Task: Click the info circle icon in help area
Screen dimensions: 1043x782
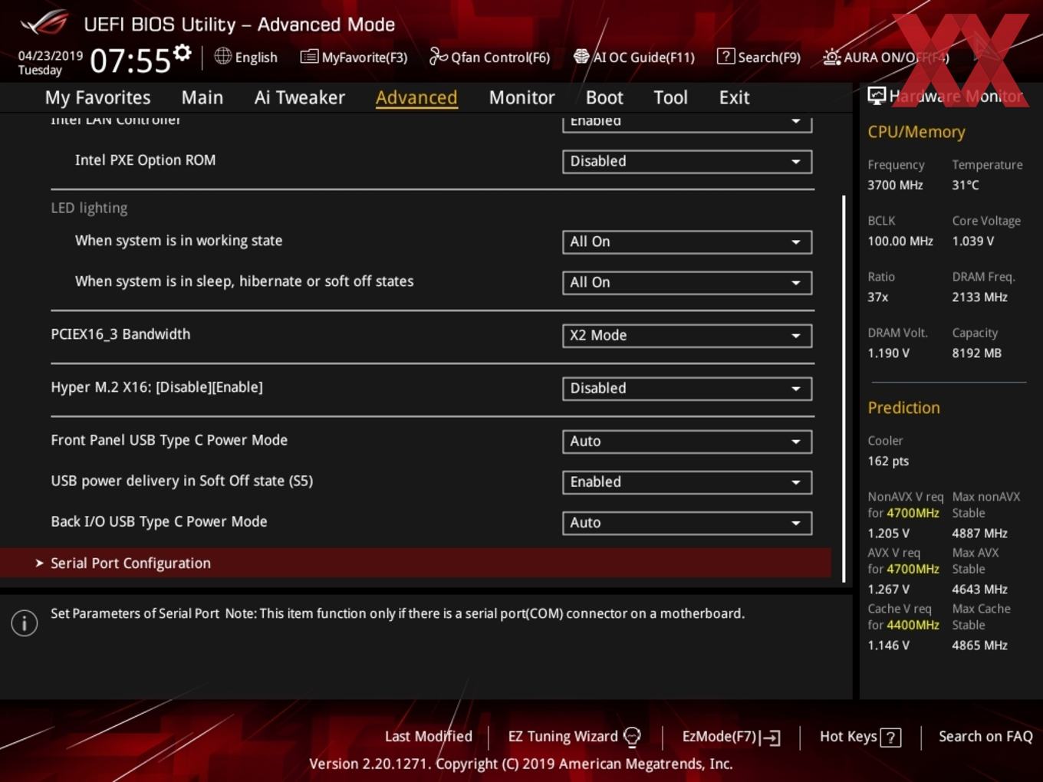Action: click(25, 623)
